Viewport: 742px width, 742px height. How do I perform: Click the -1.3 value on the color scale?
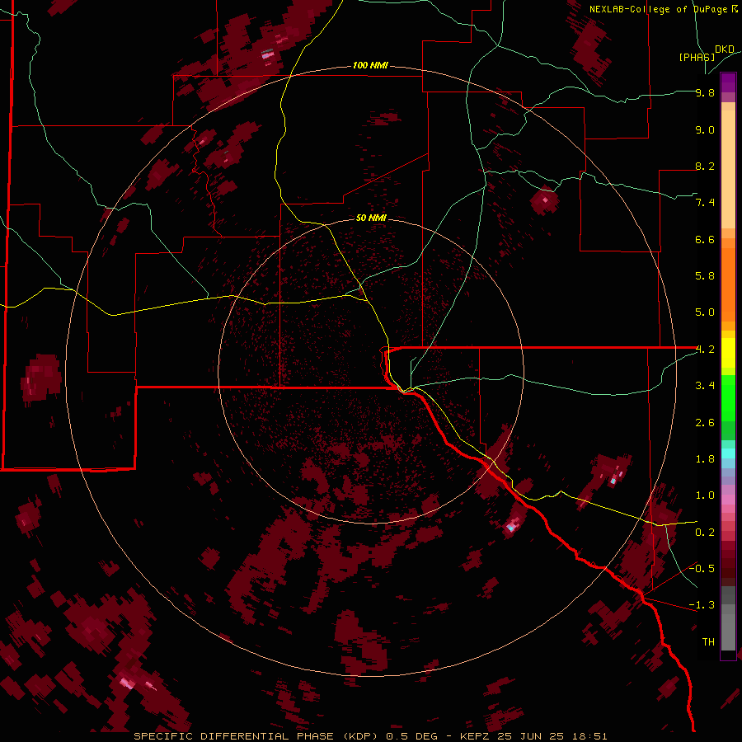(702, 605)
